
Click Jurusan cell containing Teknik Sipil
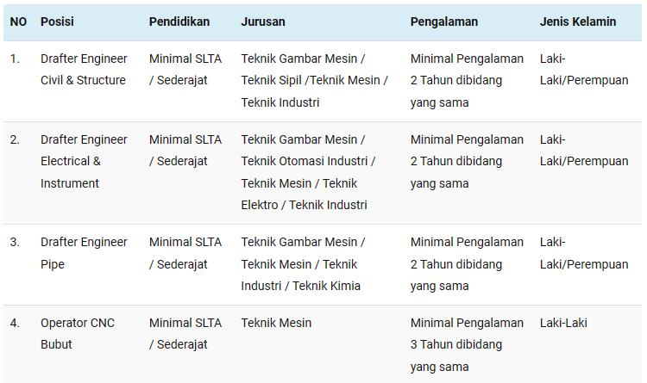(314, 80)
